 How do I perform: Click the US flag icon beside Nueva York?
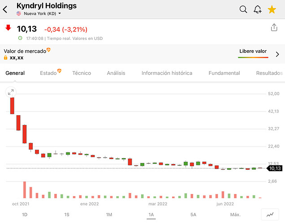point(19,13)
